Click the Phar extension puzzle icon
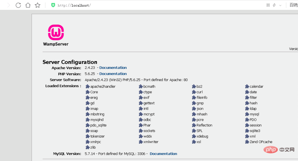 pos(140,125)
